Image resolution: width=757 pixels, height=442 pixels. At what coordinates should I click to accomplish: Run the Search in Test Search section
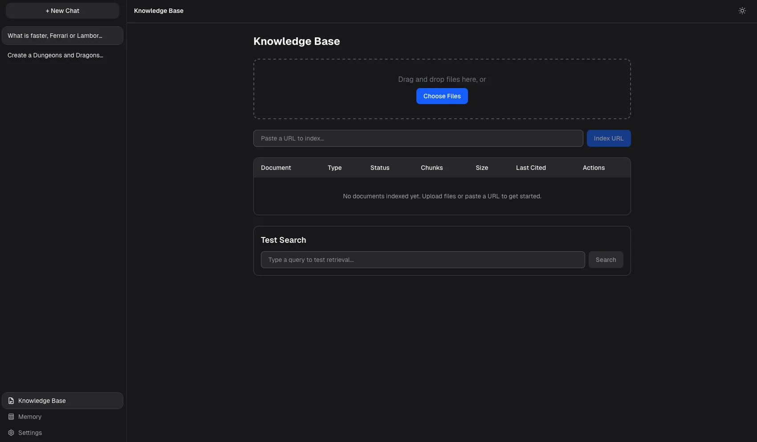(606, 260)
